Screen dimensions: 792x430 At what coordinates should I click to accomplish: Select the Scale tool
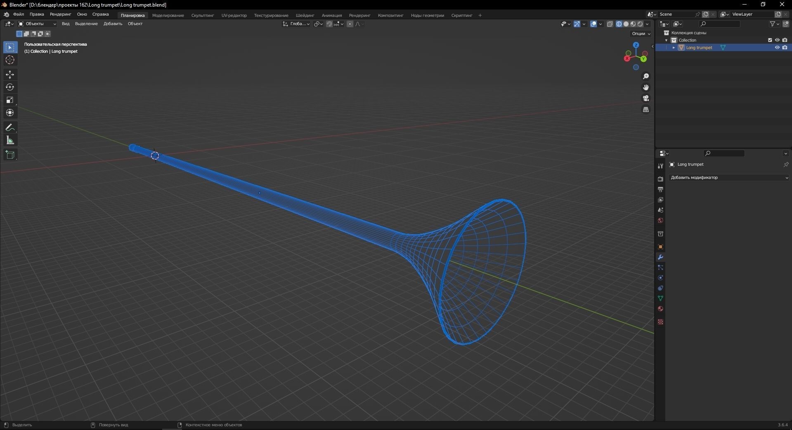coord(9,100)
